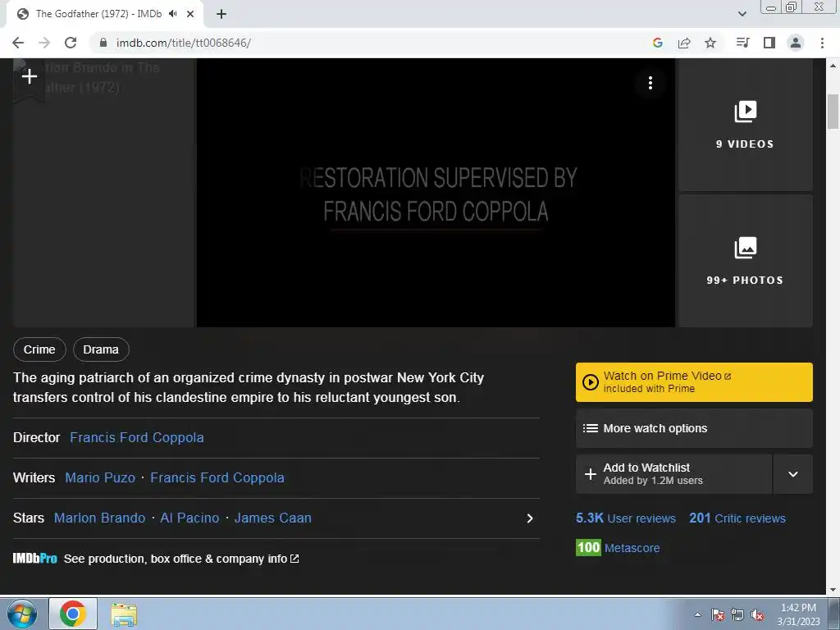Click the scrollbar down arrow

point(833,589)
